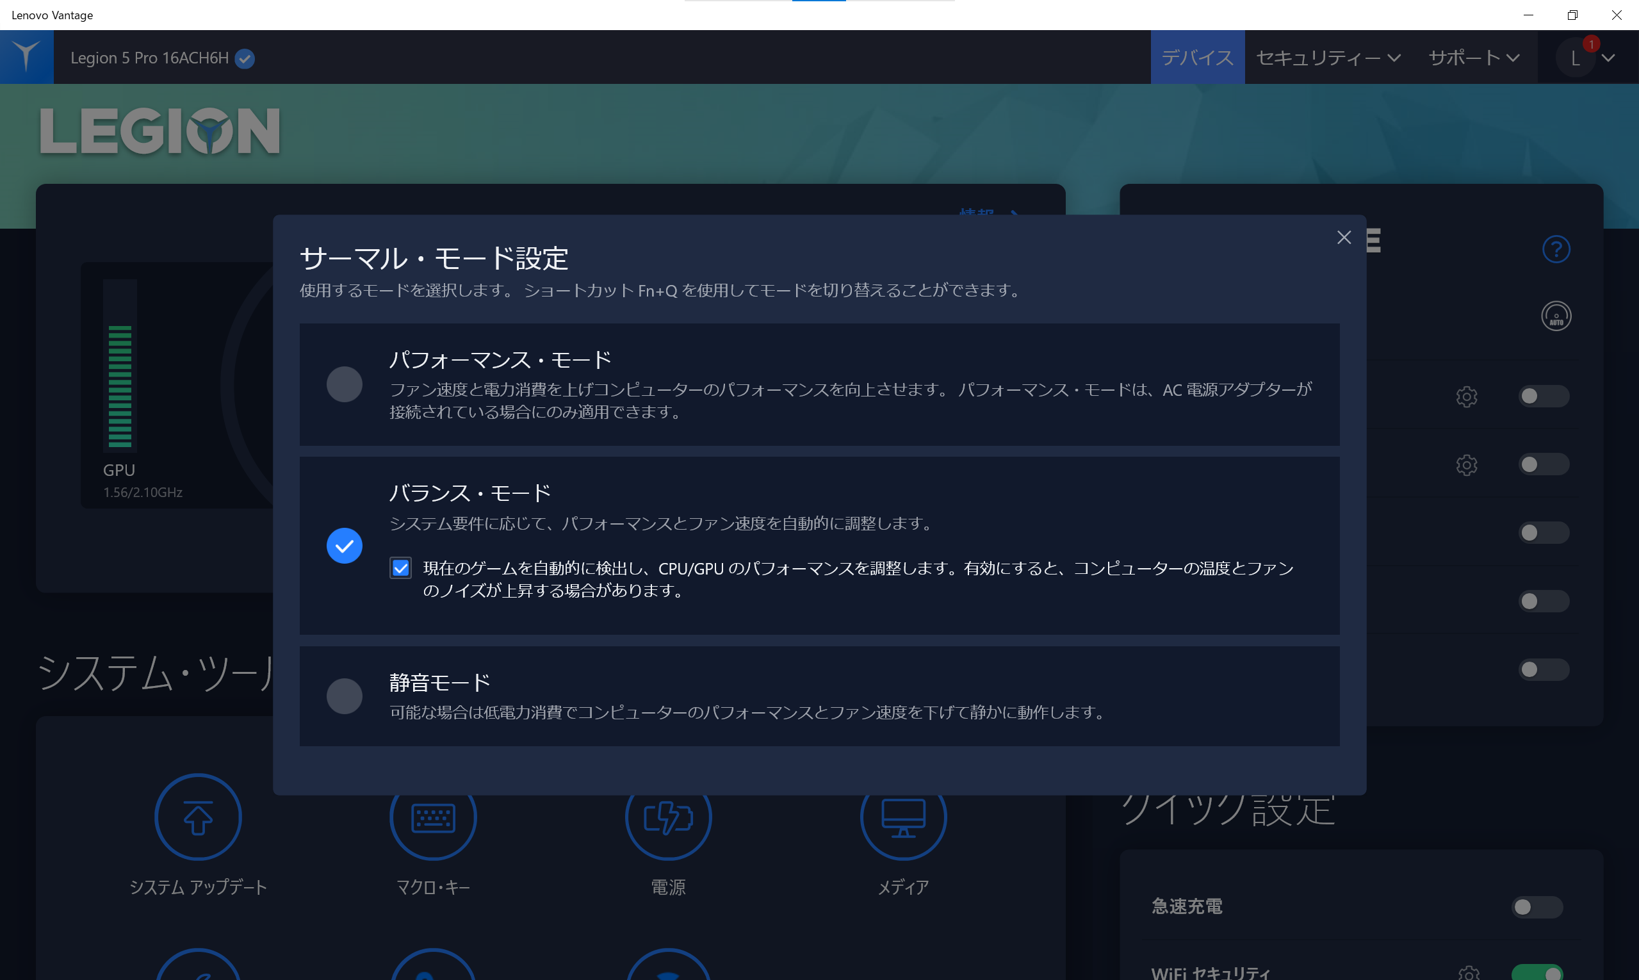Click the LEGION logo banner

(160, 131)
